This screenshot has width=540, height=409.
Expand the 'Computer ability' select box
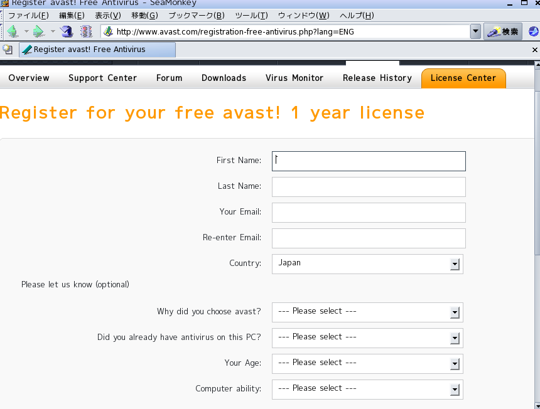point(455,390)
